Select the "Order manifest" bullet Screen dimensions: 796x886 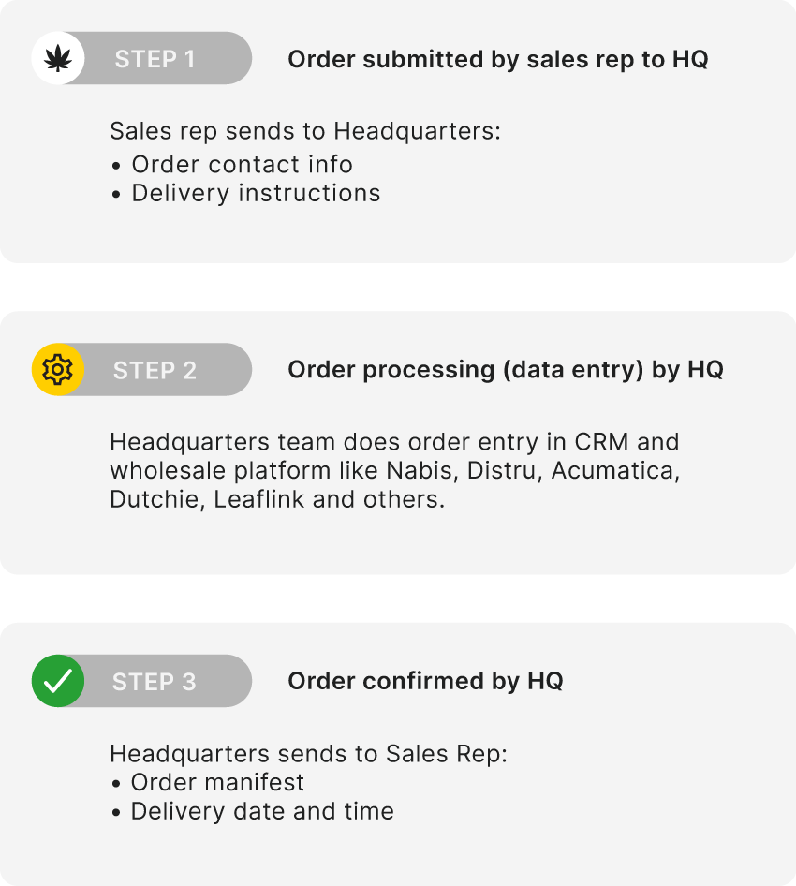coord(217,782)
